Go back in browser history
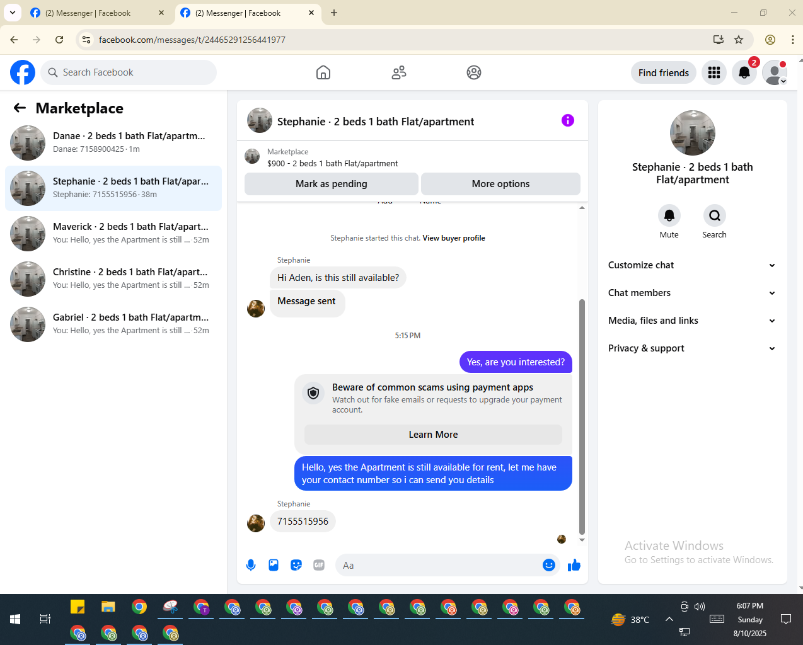803x645 pixels. 14,40
